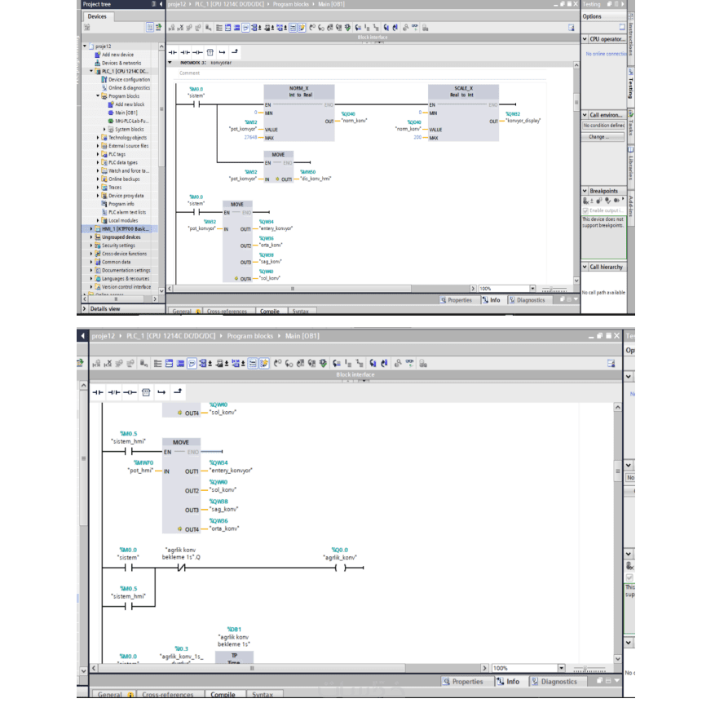Screen dimensions: 724x712
Task: Toggle favorites star icon in upper toolbar
Action: 302,28
